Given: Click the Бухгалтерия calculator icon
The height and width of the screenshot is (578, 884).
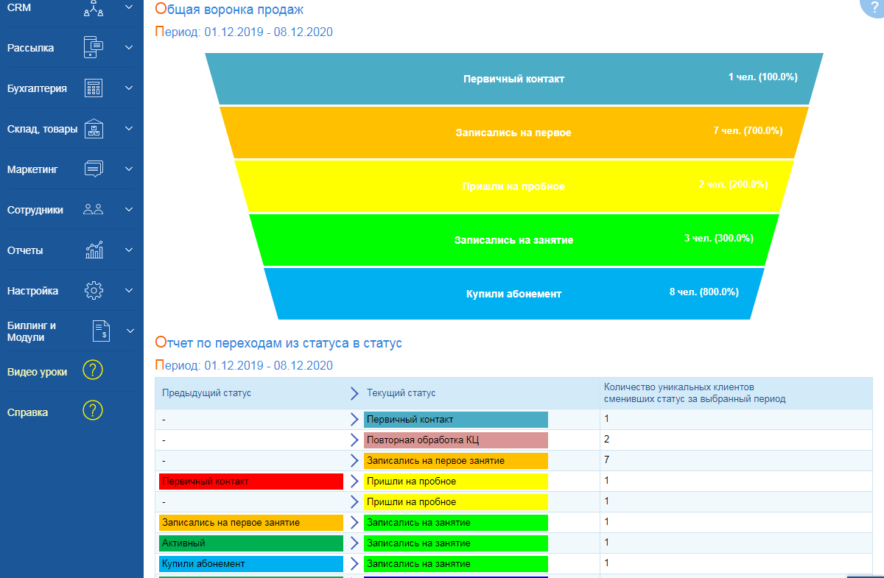Looking at the screenshot, I should point(94,88).
